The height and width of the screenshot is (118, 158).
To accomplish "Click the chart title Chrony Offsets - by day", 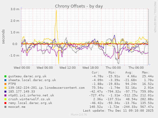I will pyautogui.click(x=79, y=6).
